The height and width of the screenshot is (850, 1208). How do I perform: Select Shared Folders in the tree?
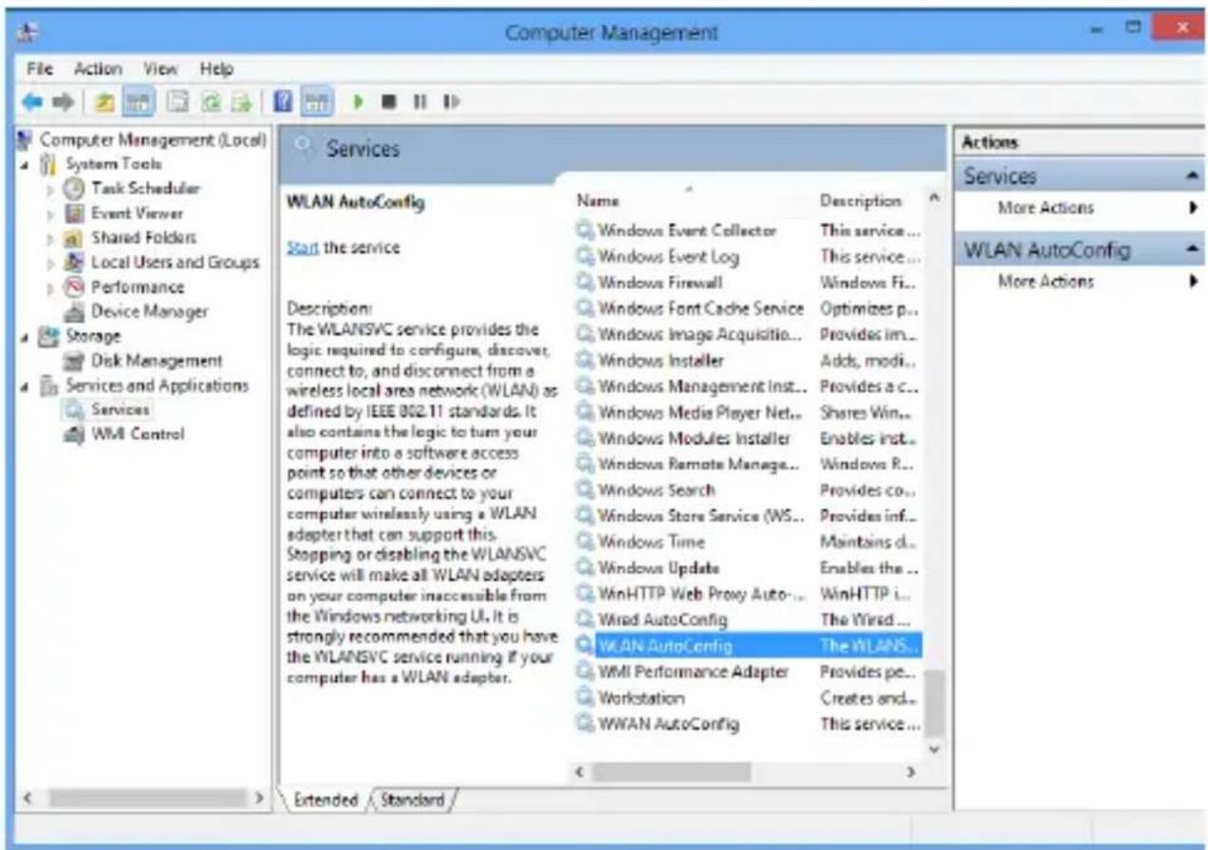coord(143,237)
